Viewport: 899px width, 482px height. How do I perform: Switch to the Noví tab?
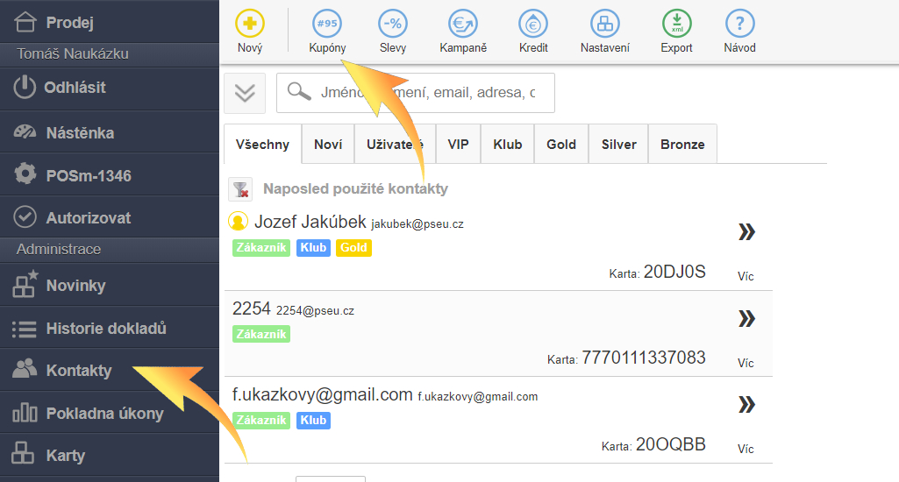[328, 145]
